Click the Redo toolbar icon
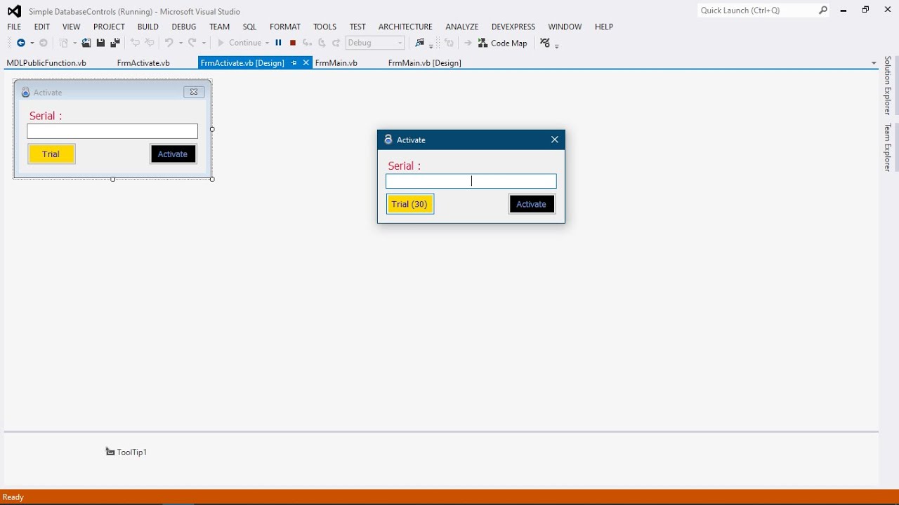 [192, 43]
